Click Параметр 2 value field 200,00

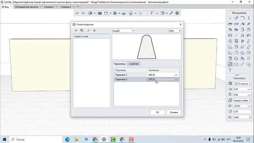click(x=163, y=79)
